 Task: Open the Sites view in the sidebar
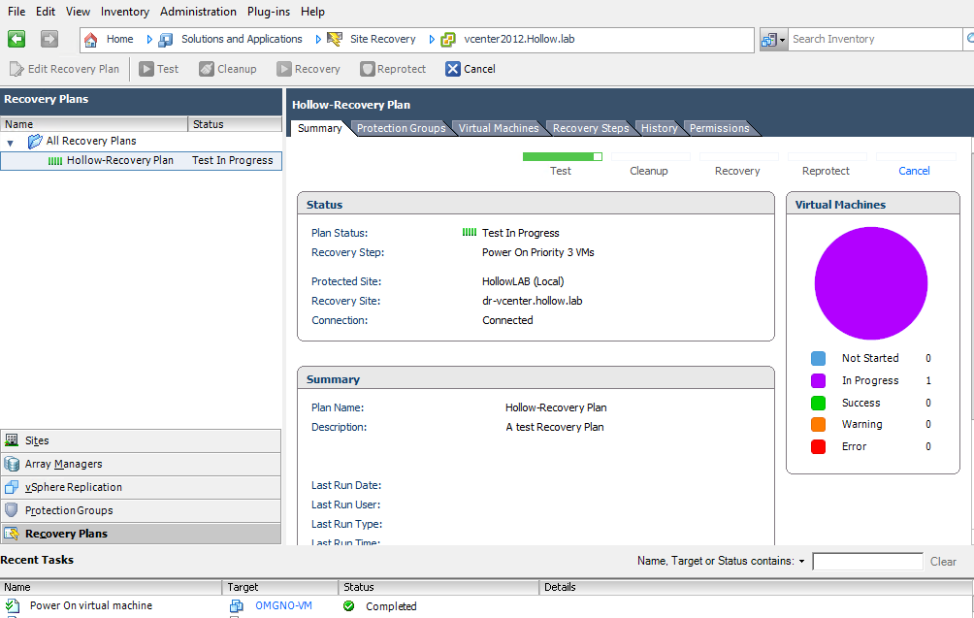tap(37, 440)
